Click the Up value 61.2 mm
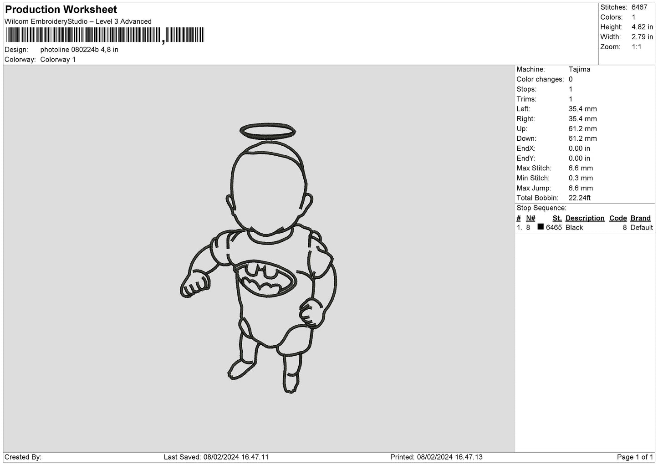 click(x=582, y=129)
